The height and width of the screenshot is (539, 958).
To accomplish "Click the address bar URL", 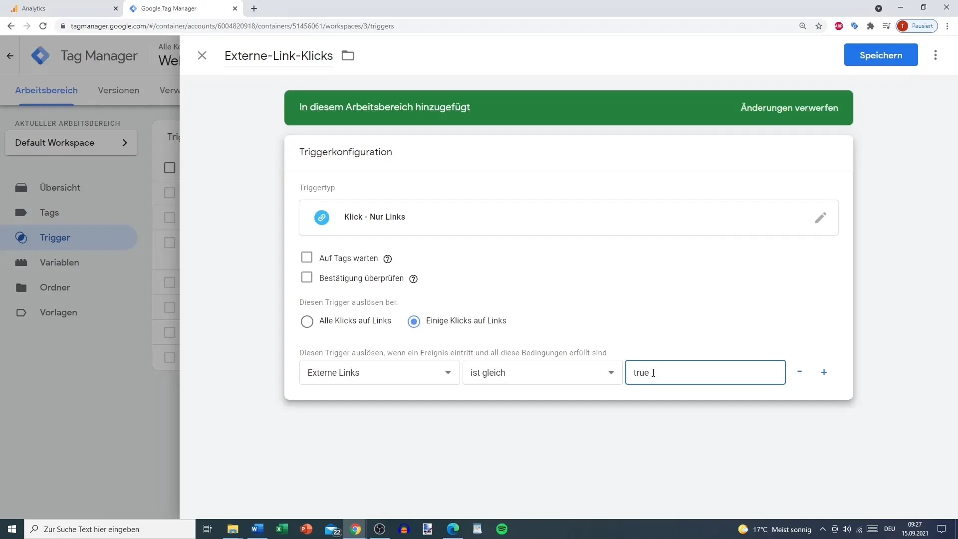I will click(232, 26).
